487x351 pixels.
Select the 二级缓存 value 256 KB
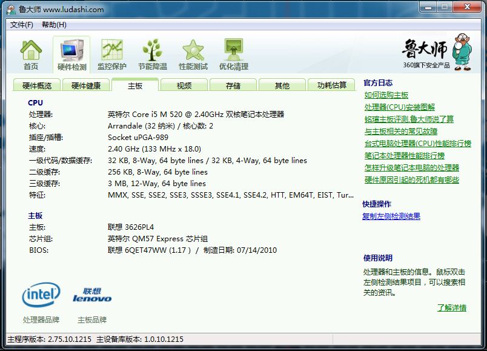click(157, 172)
